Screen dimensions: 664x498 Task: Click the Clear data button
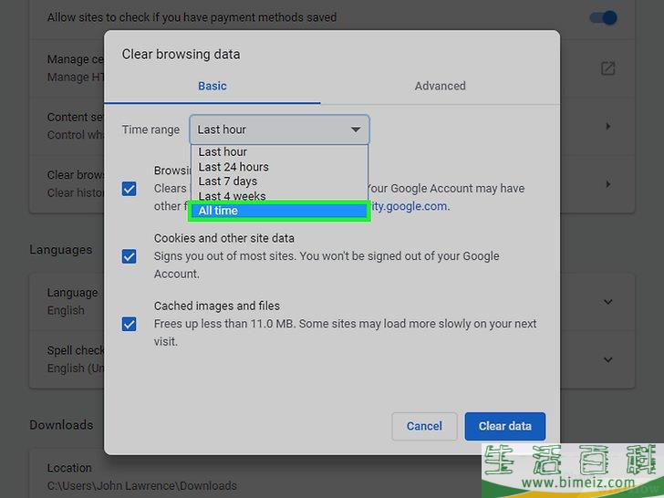(x=504, y=426)
